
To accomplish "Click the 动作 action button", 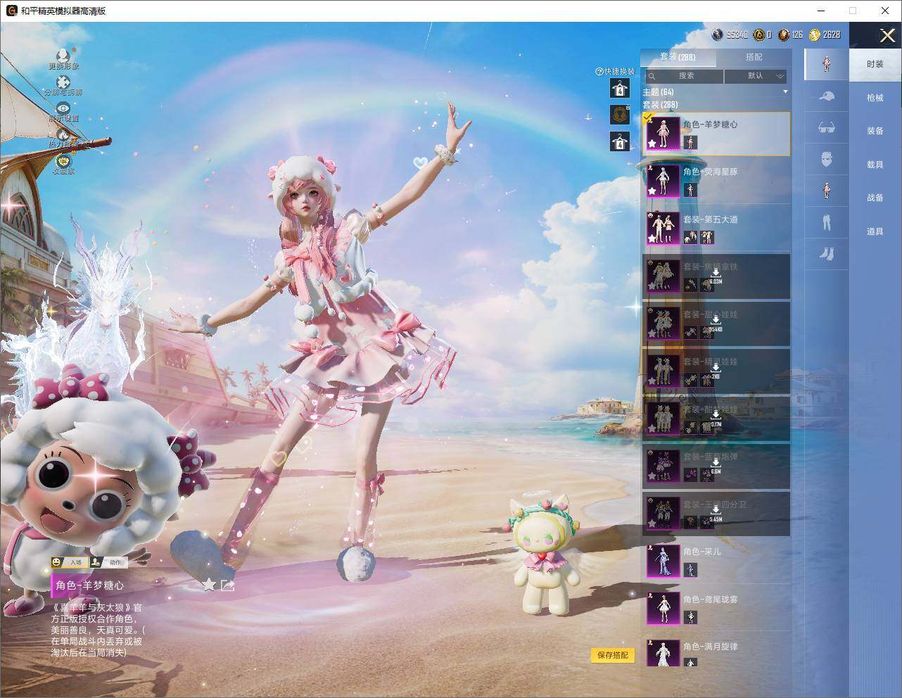I will click(x=109, y=562).
